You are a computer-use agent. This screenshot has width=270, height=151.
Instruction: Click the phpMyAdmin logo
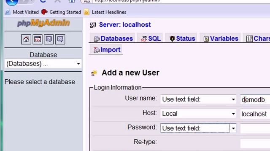coord(43,23)
